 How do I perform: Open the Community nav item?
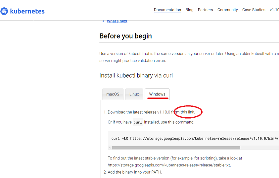point(228,10)
